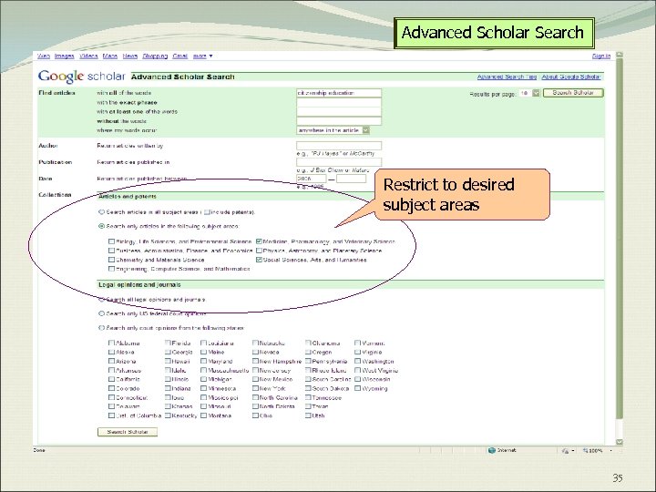
Task: Click the bottom Search Scholar button
Action: pyautogui.click(x=128, y=432)
